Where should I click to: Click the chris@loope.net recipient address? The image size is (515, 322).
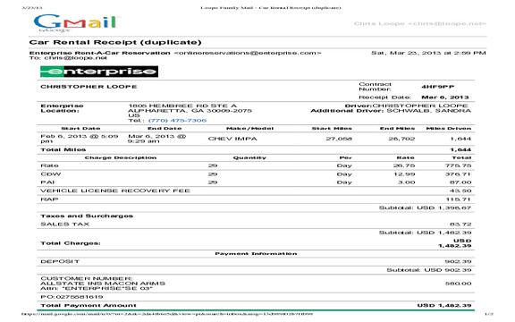click(x=75, y=58)
